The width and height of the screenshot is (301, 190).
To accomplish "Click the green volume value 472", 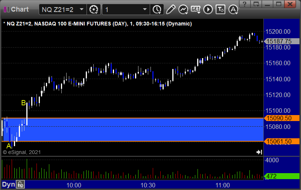I will point(281,176).
